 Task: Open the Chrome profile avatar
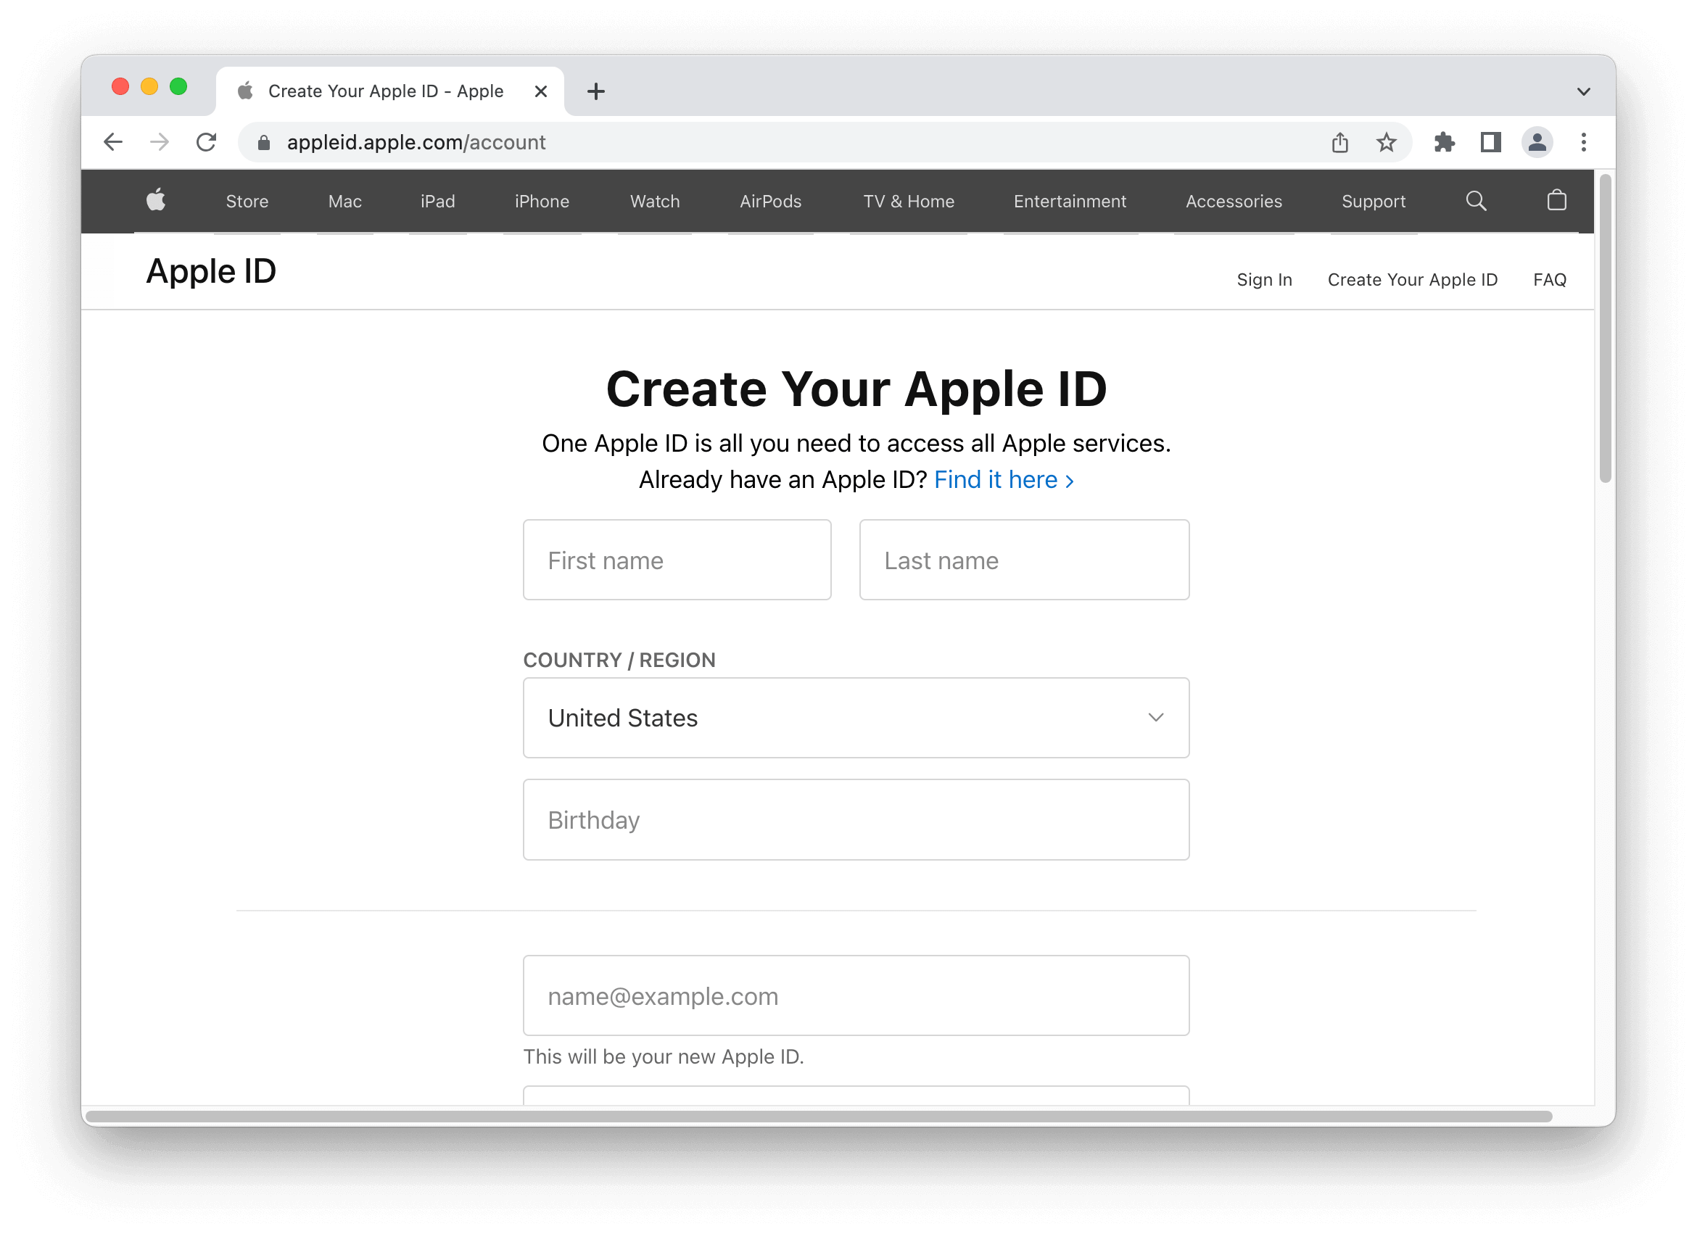pos(1537,142)
